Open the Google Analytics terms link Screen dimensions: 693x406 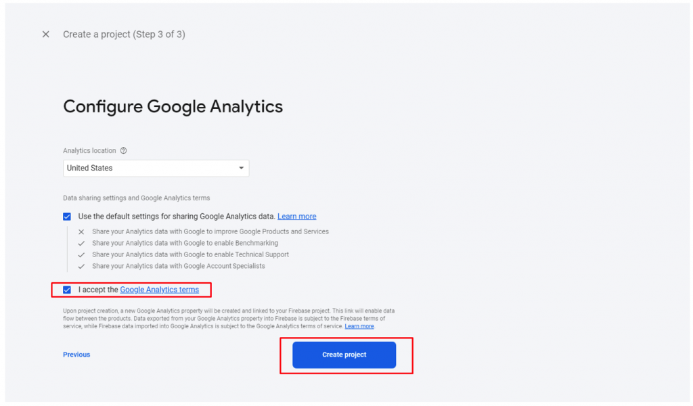[x=160, y=290]
